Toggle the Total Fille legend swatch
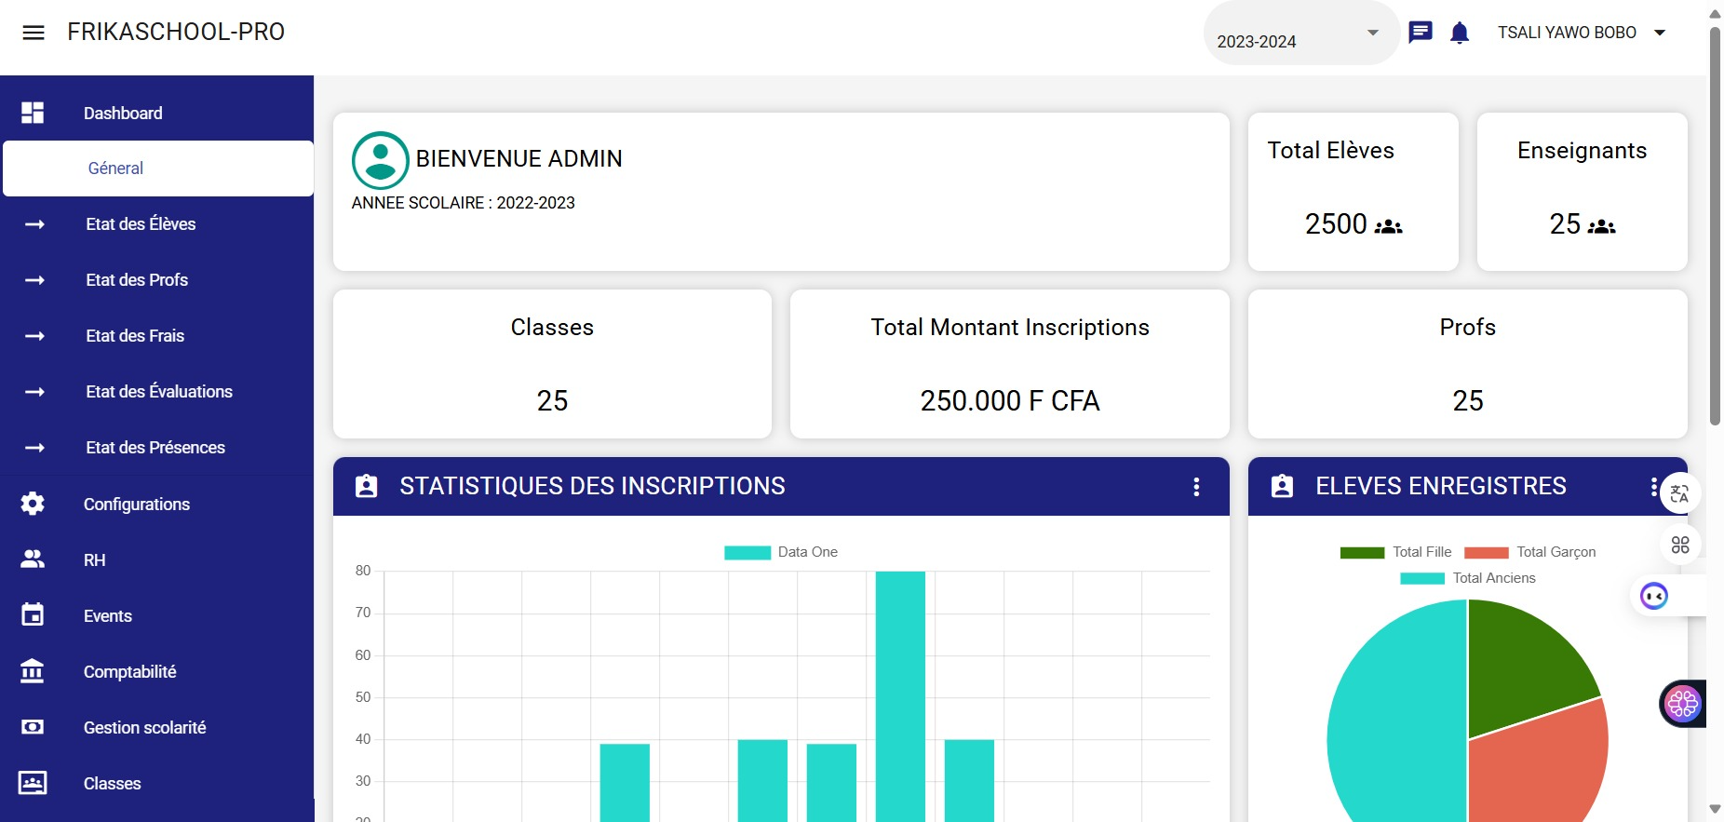 [1363, 552]
